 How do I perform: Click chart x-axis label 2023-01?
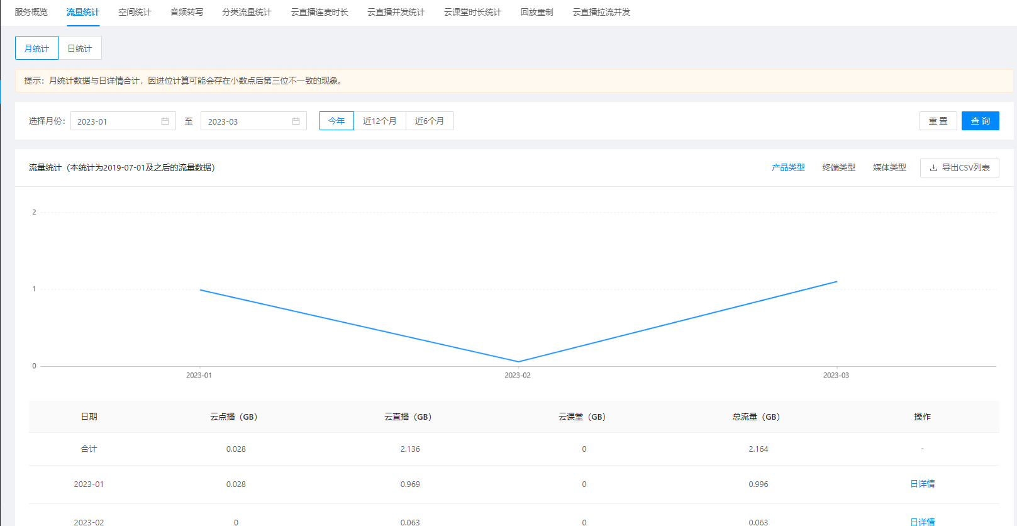point(199,375)
